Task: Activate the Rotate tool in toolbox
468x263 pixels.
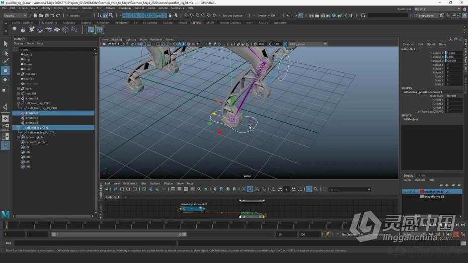Action: (6, 79)
